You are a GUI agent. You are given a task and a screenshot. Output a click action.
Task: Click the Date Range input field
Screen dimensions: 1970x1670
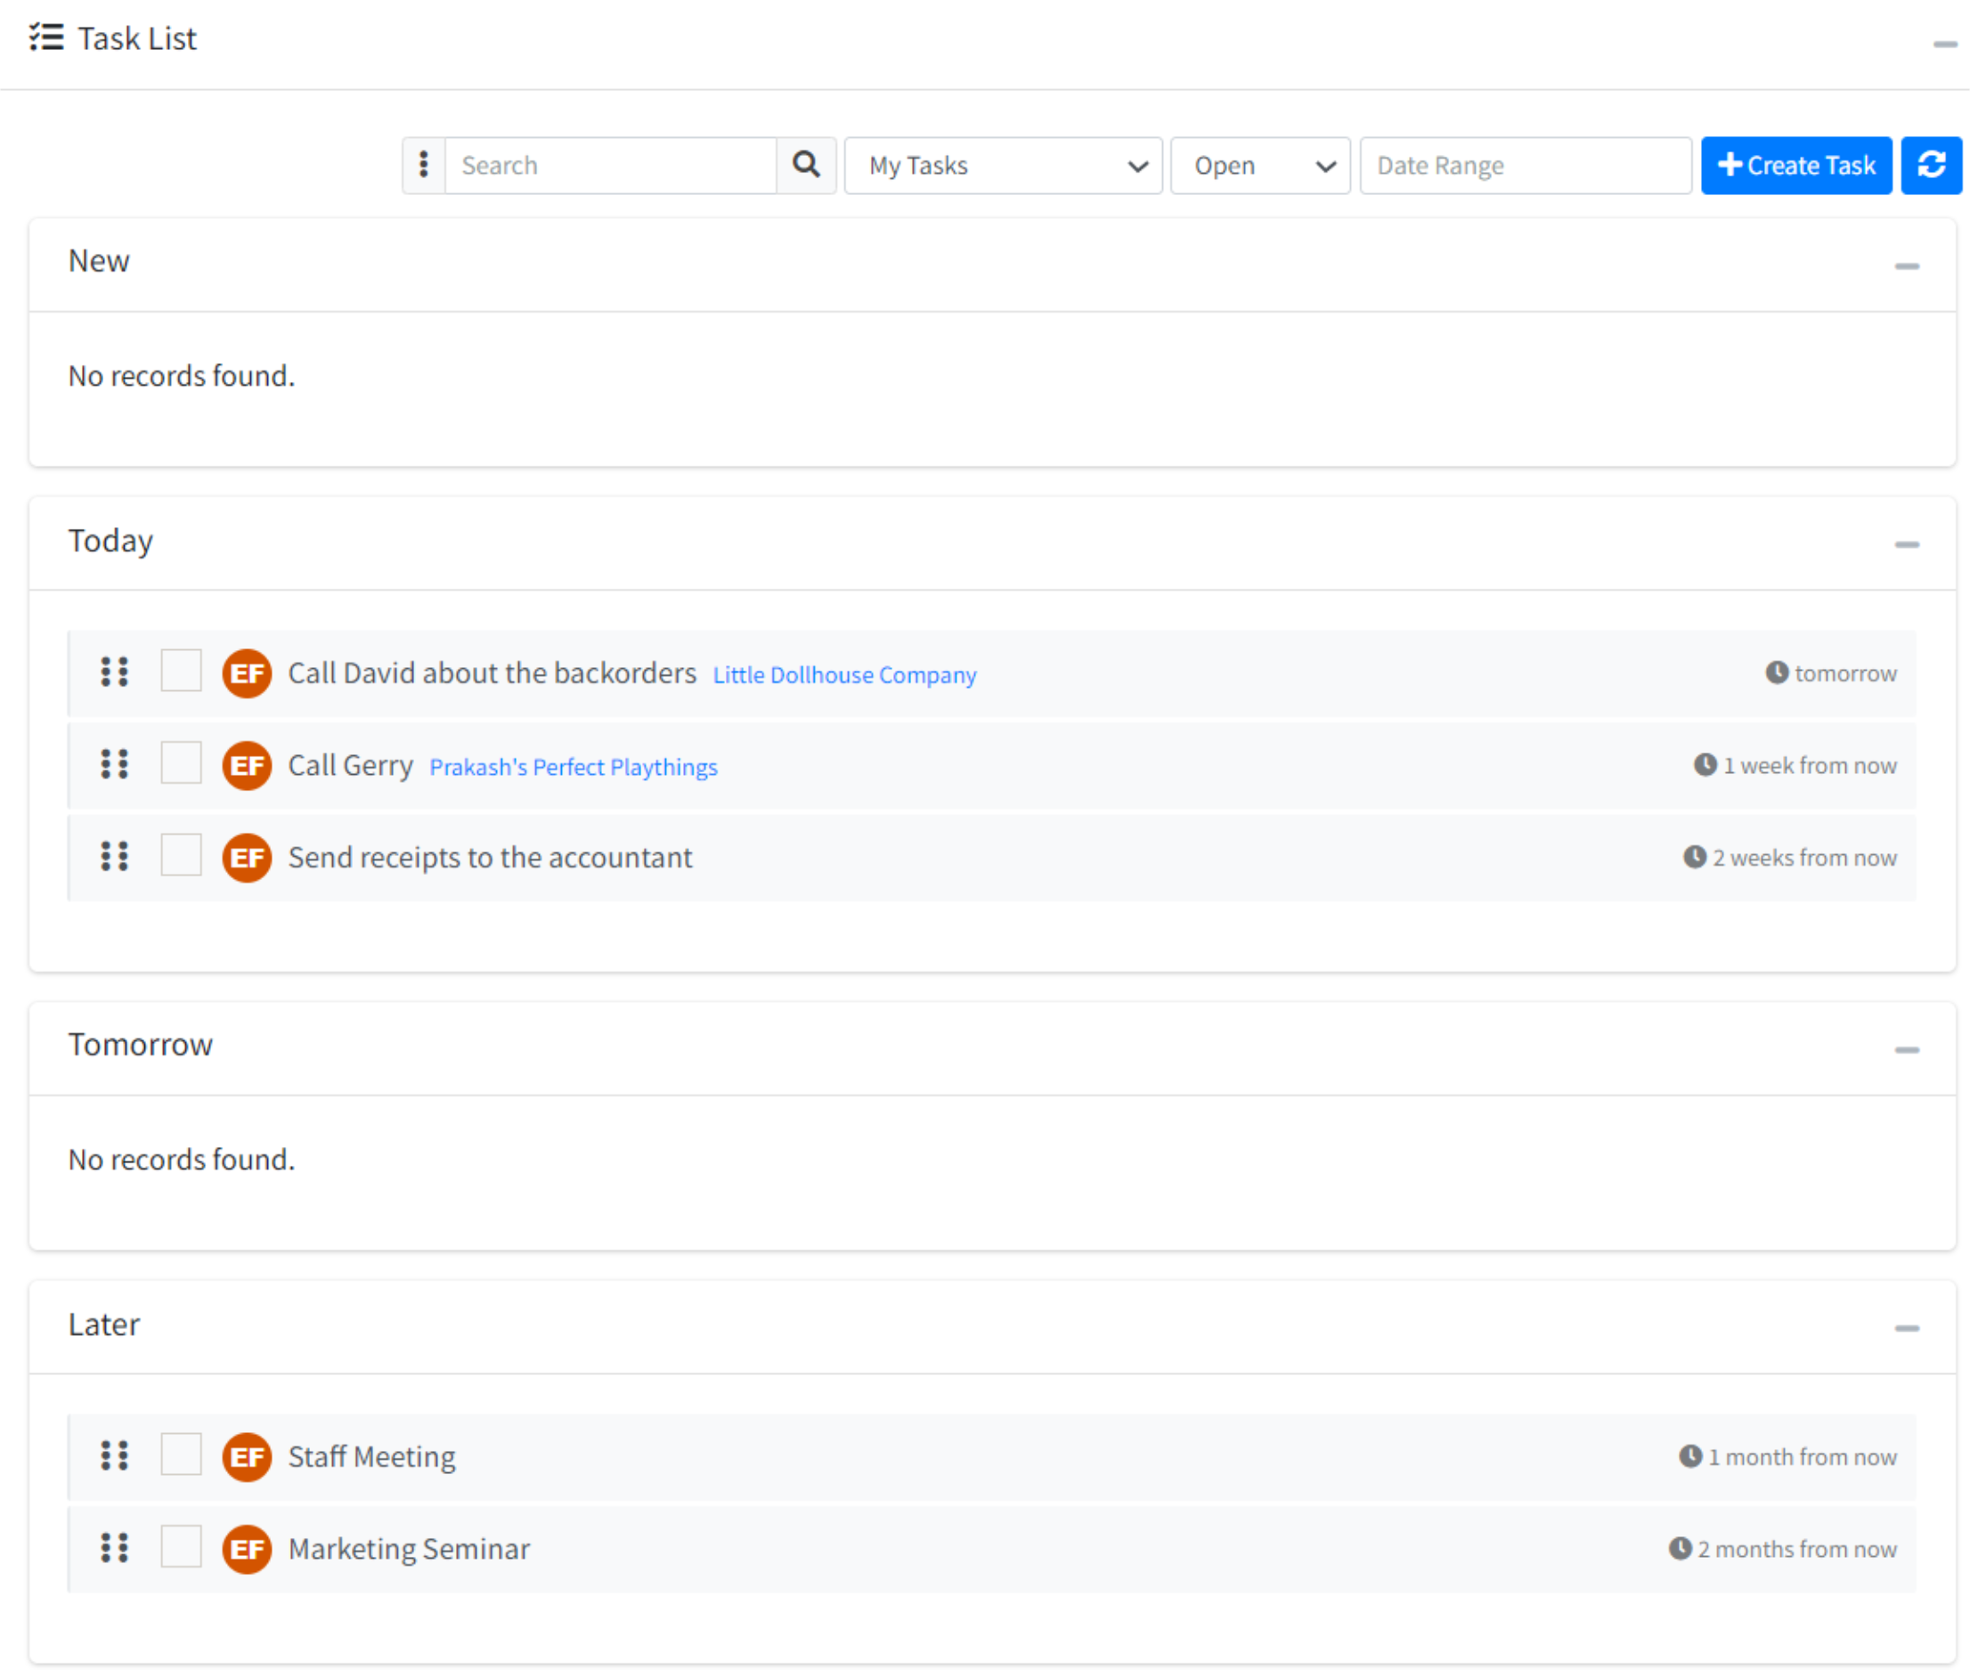[1524, 165]
